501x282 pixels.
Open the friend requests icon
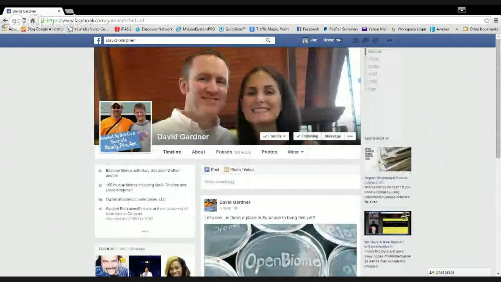pyautogui.click(x=355, y=40)
